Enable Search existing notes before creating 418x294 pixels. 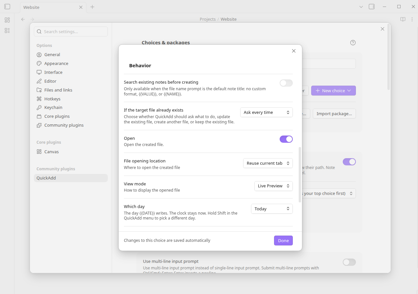(286, 83)
